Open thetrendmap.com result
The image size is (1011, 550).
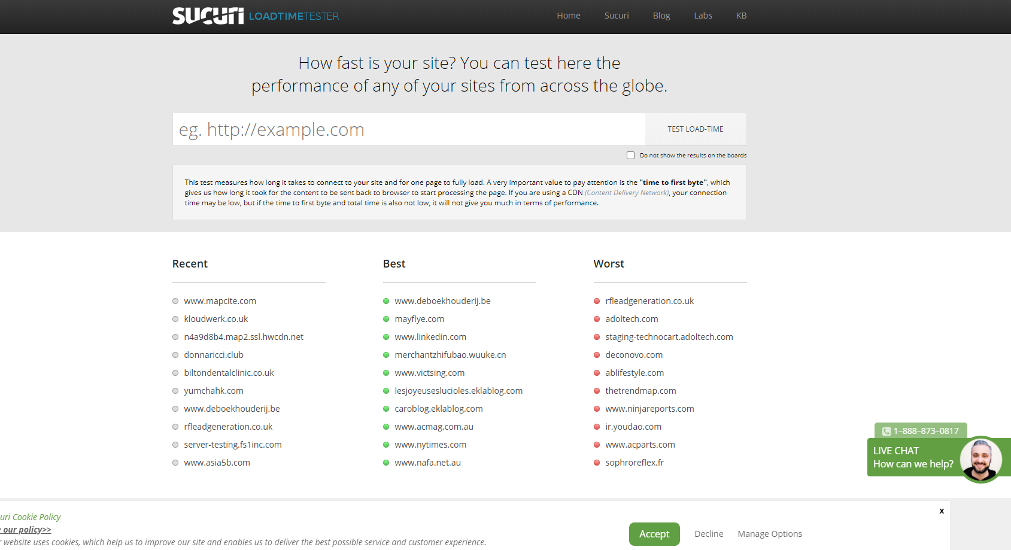[x=640, y=391]
